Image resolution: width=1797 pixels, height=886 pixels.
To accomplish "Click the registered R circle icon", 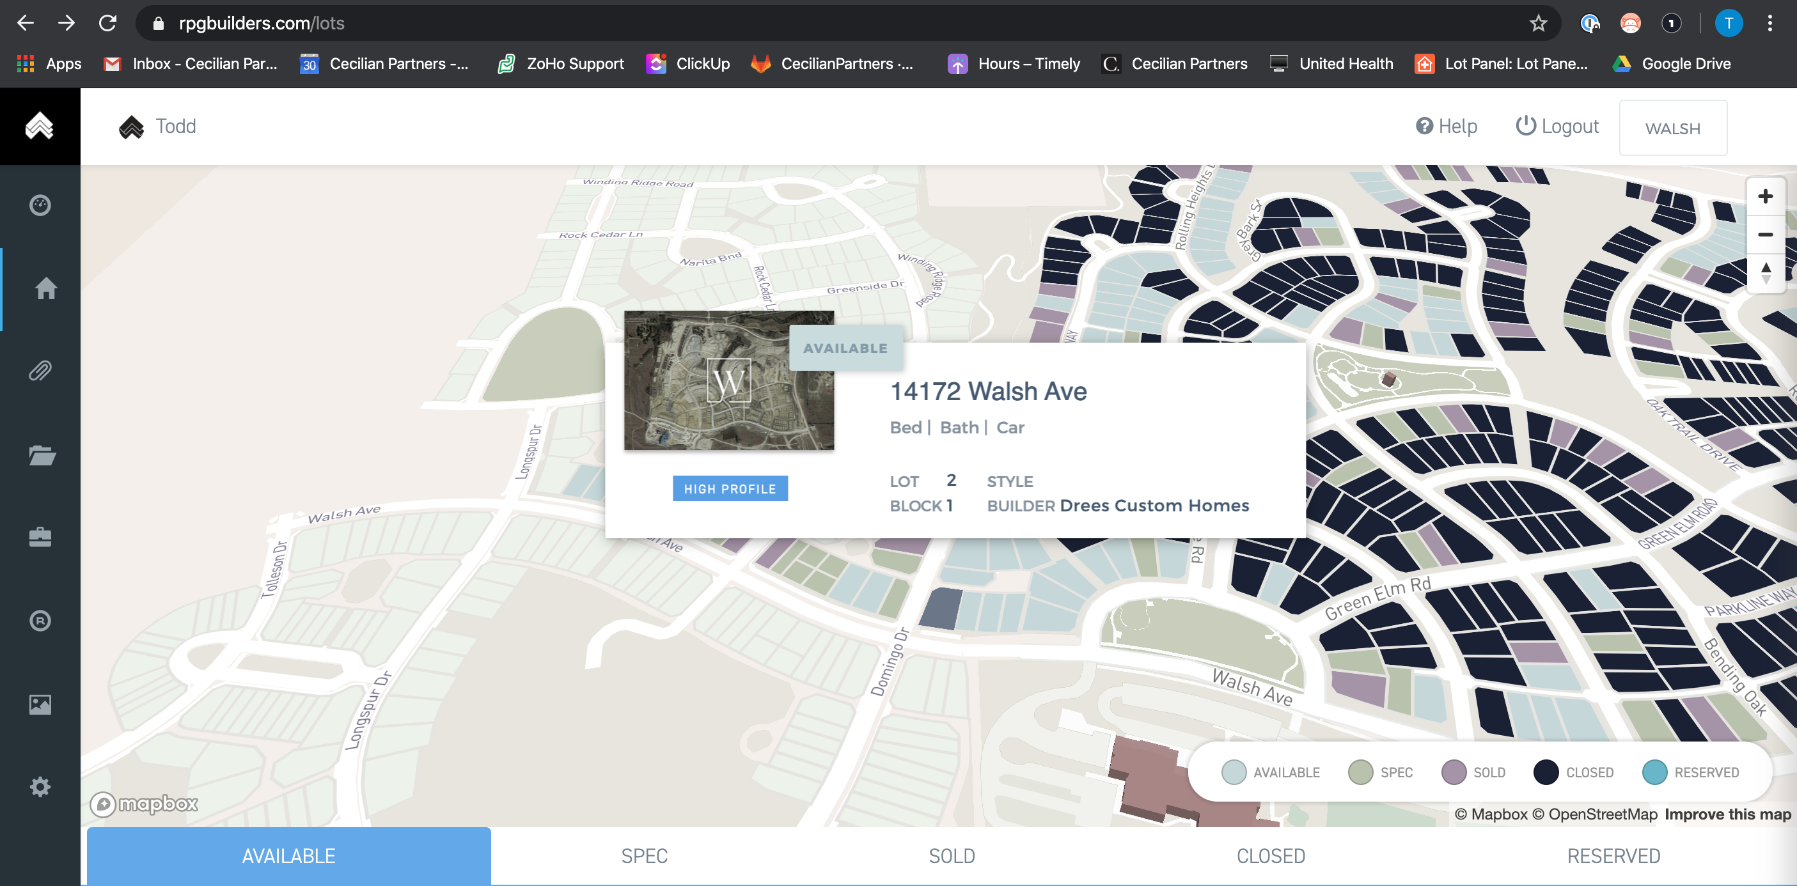I will coord(40,619).
